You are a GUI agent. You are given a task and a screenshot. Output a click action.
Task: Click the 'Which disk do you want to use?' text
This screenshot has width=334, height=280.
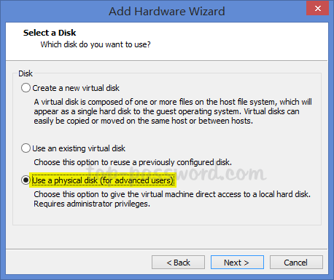pyautogui.click(x=96, y=44)
